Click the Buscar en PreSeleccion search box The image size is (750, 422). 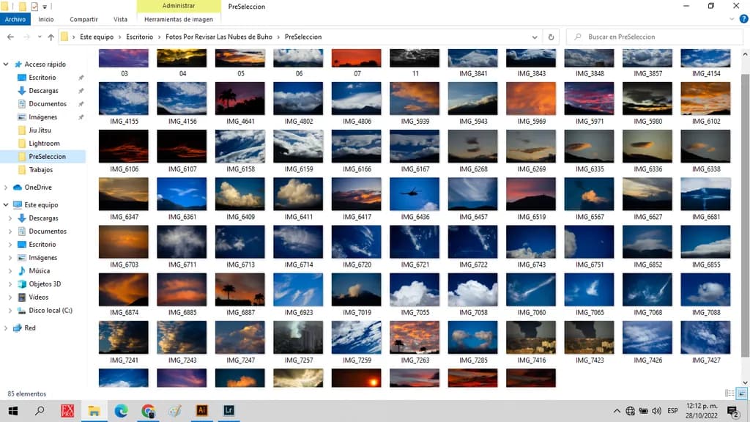pyautogui.click(x=654, y=37)
